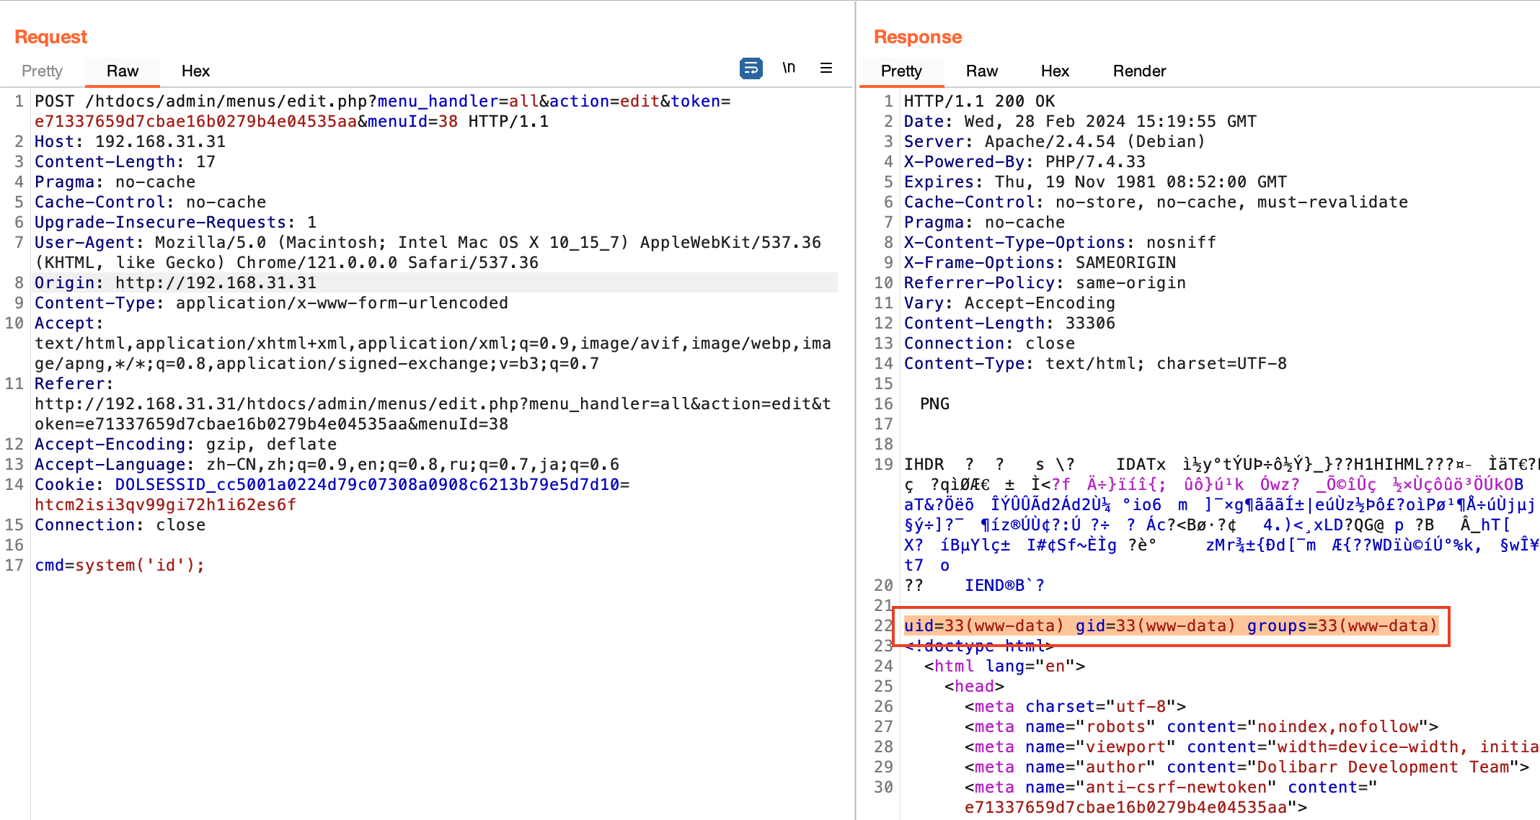Switch Request view to Pretty tab
The width and height of the screenshot is (1540, 820).
tap(42, 71)
